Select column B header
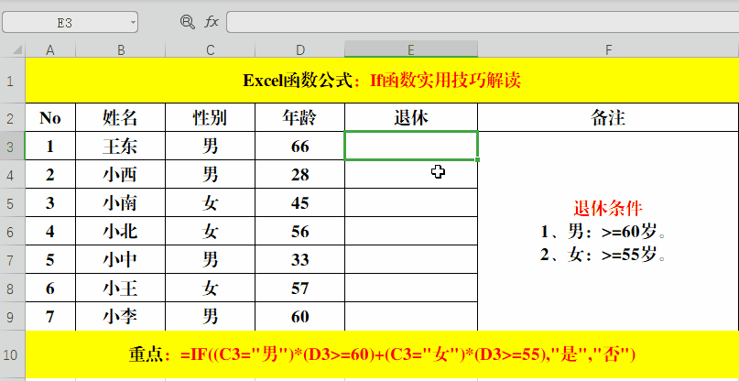The image size is (739, 381). tap(121, 49)
